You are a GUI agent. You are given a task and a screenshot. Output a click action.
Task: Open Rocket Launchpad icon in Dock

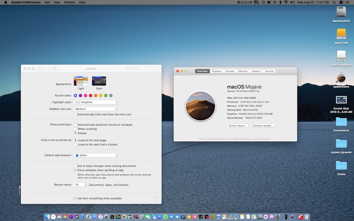[106, 217]
